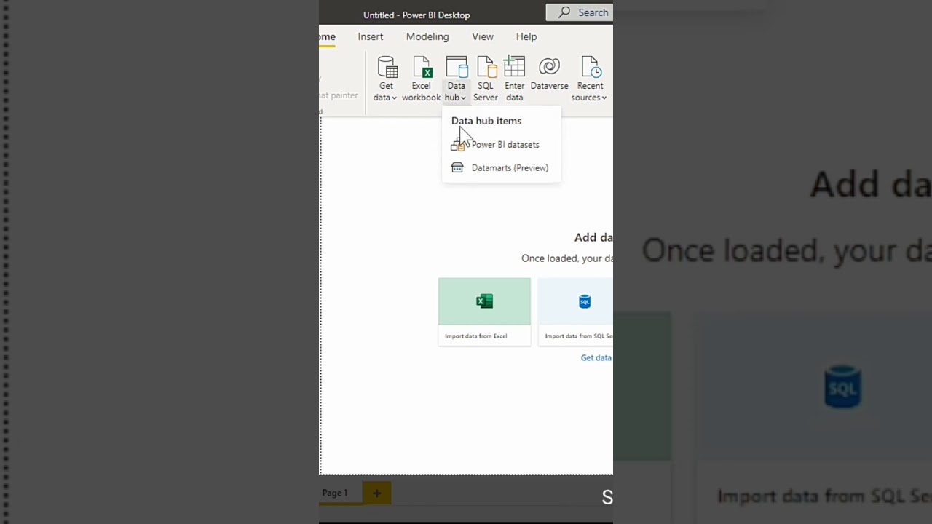
Task: Open the View ribbon tab
Action: tap(483, 36)
